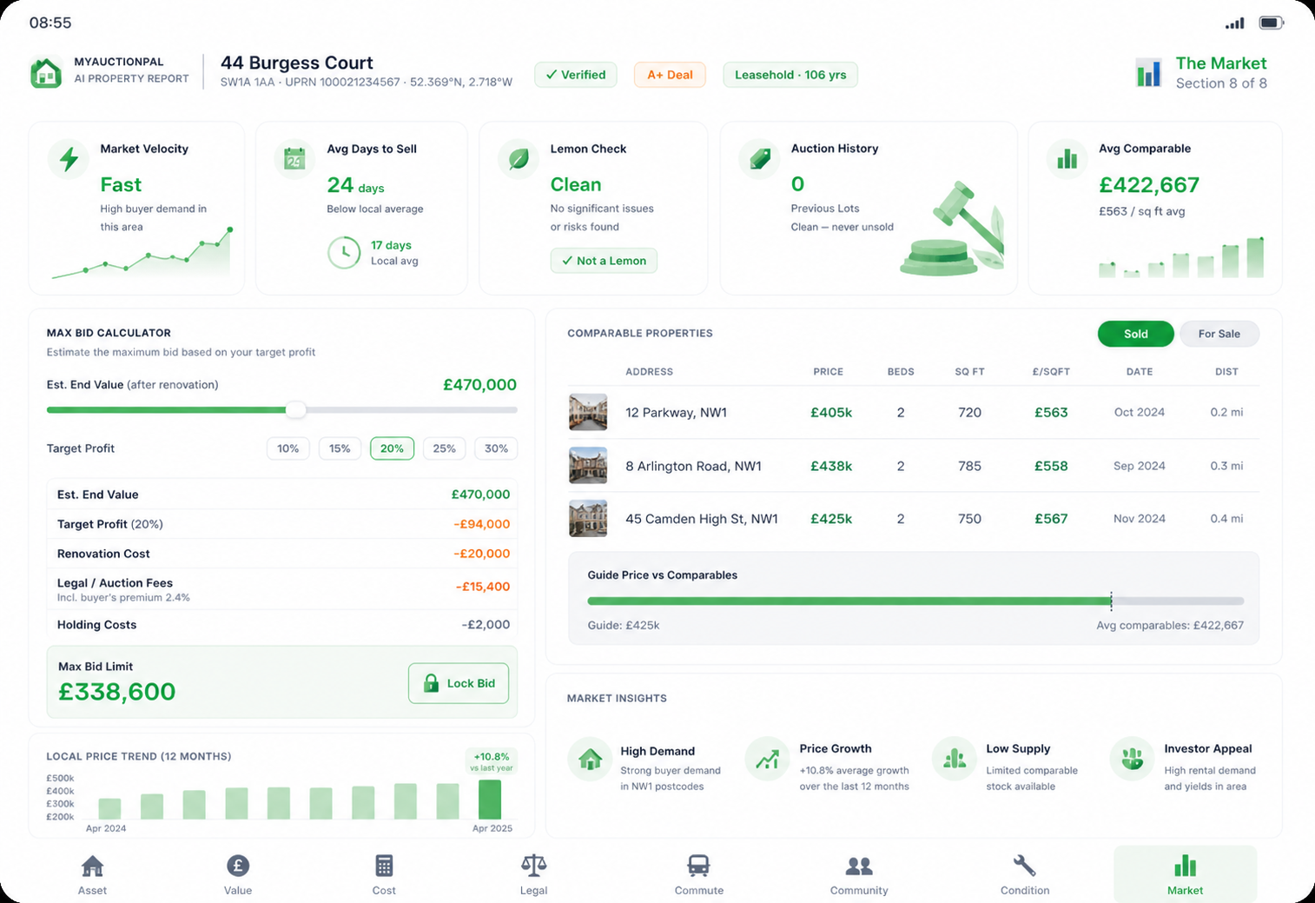Click the Verified badge

(576, 75)
